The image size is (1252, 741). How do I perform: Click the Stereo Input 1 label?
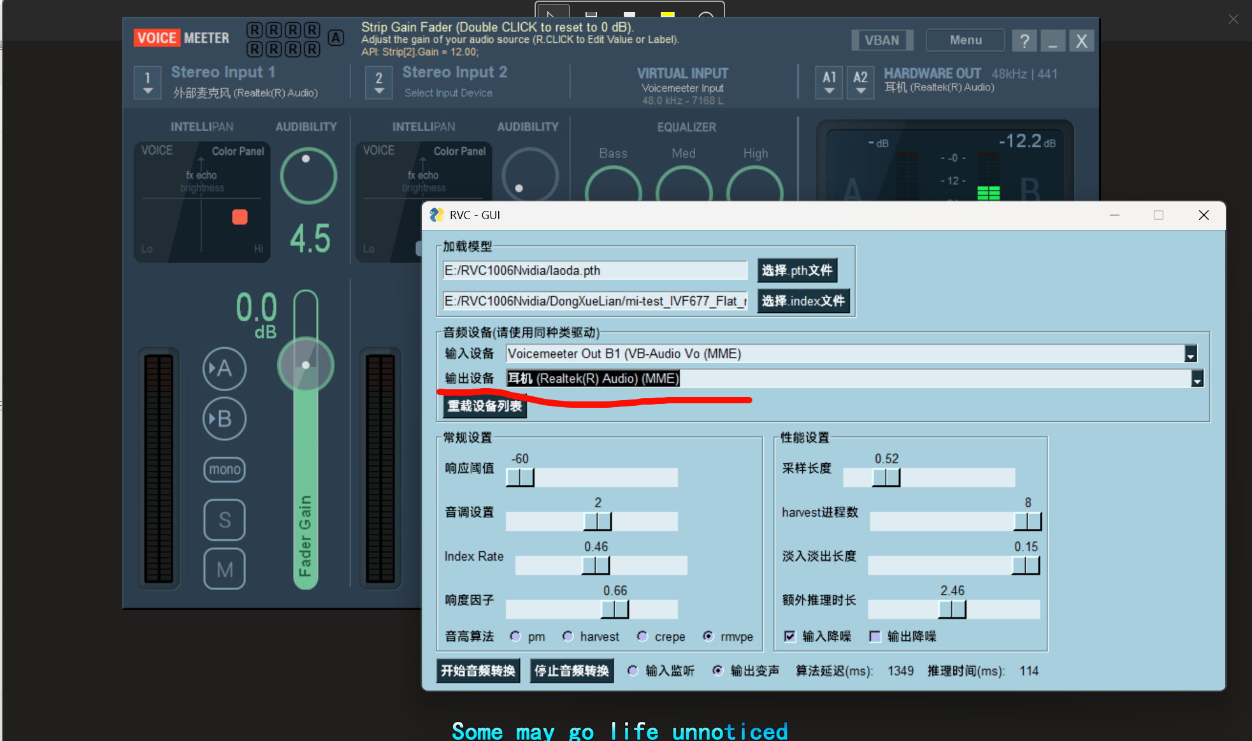coord(223,72)
